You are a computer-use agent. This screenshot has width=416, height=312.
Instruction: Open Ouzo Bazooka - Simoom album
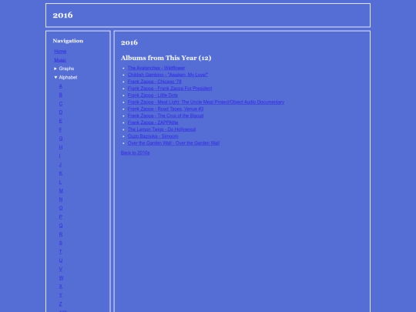pyautogui.click(x=153, y=136)
